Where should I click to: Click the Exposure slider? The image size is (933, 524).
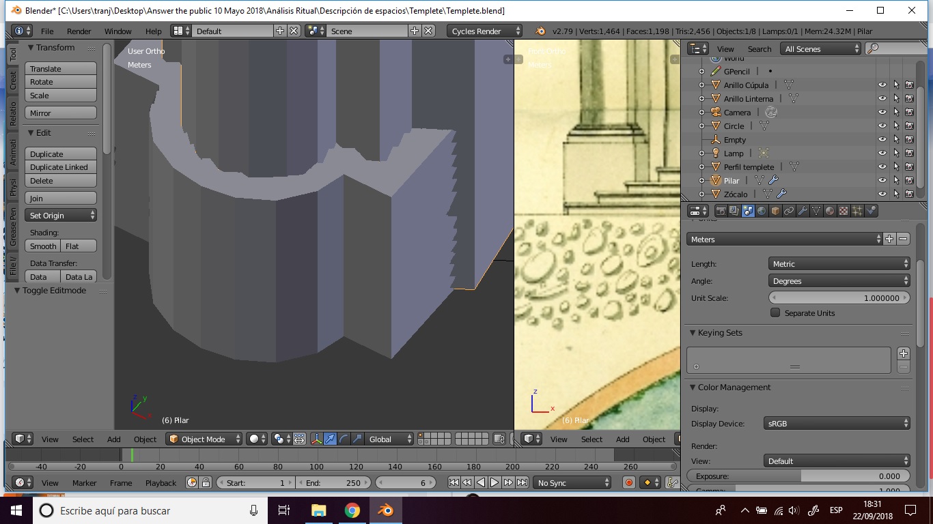coord(798,476)
